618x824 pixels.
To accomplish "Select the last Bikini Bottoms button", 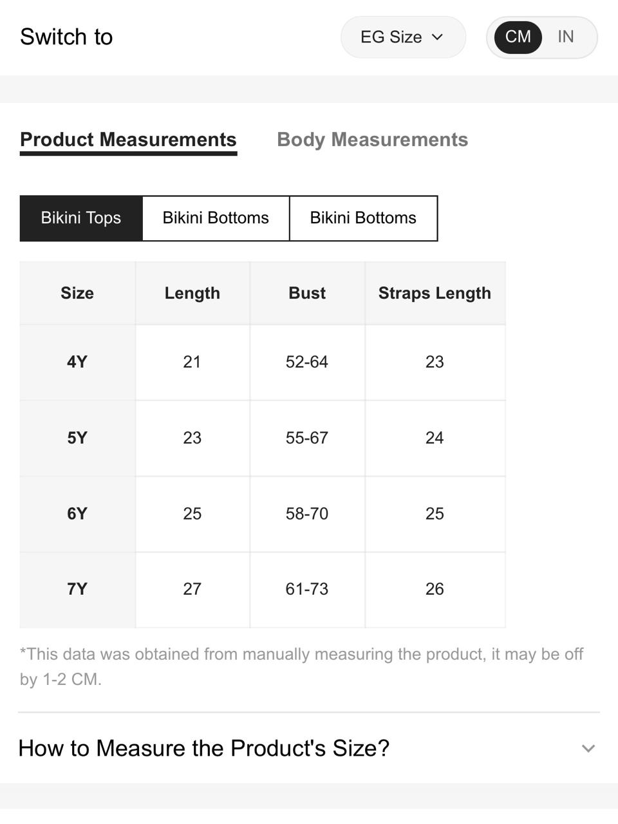I will (363, 218).
